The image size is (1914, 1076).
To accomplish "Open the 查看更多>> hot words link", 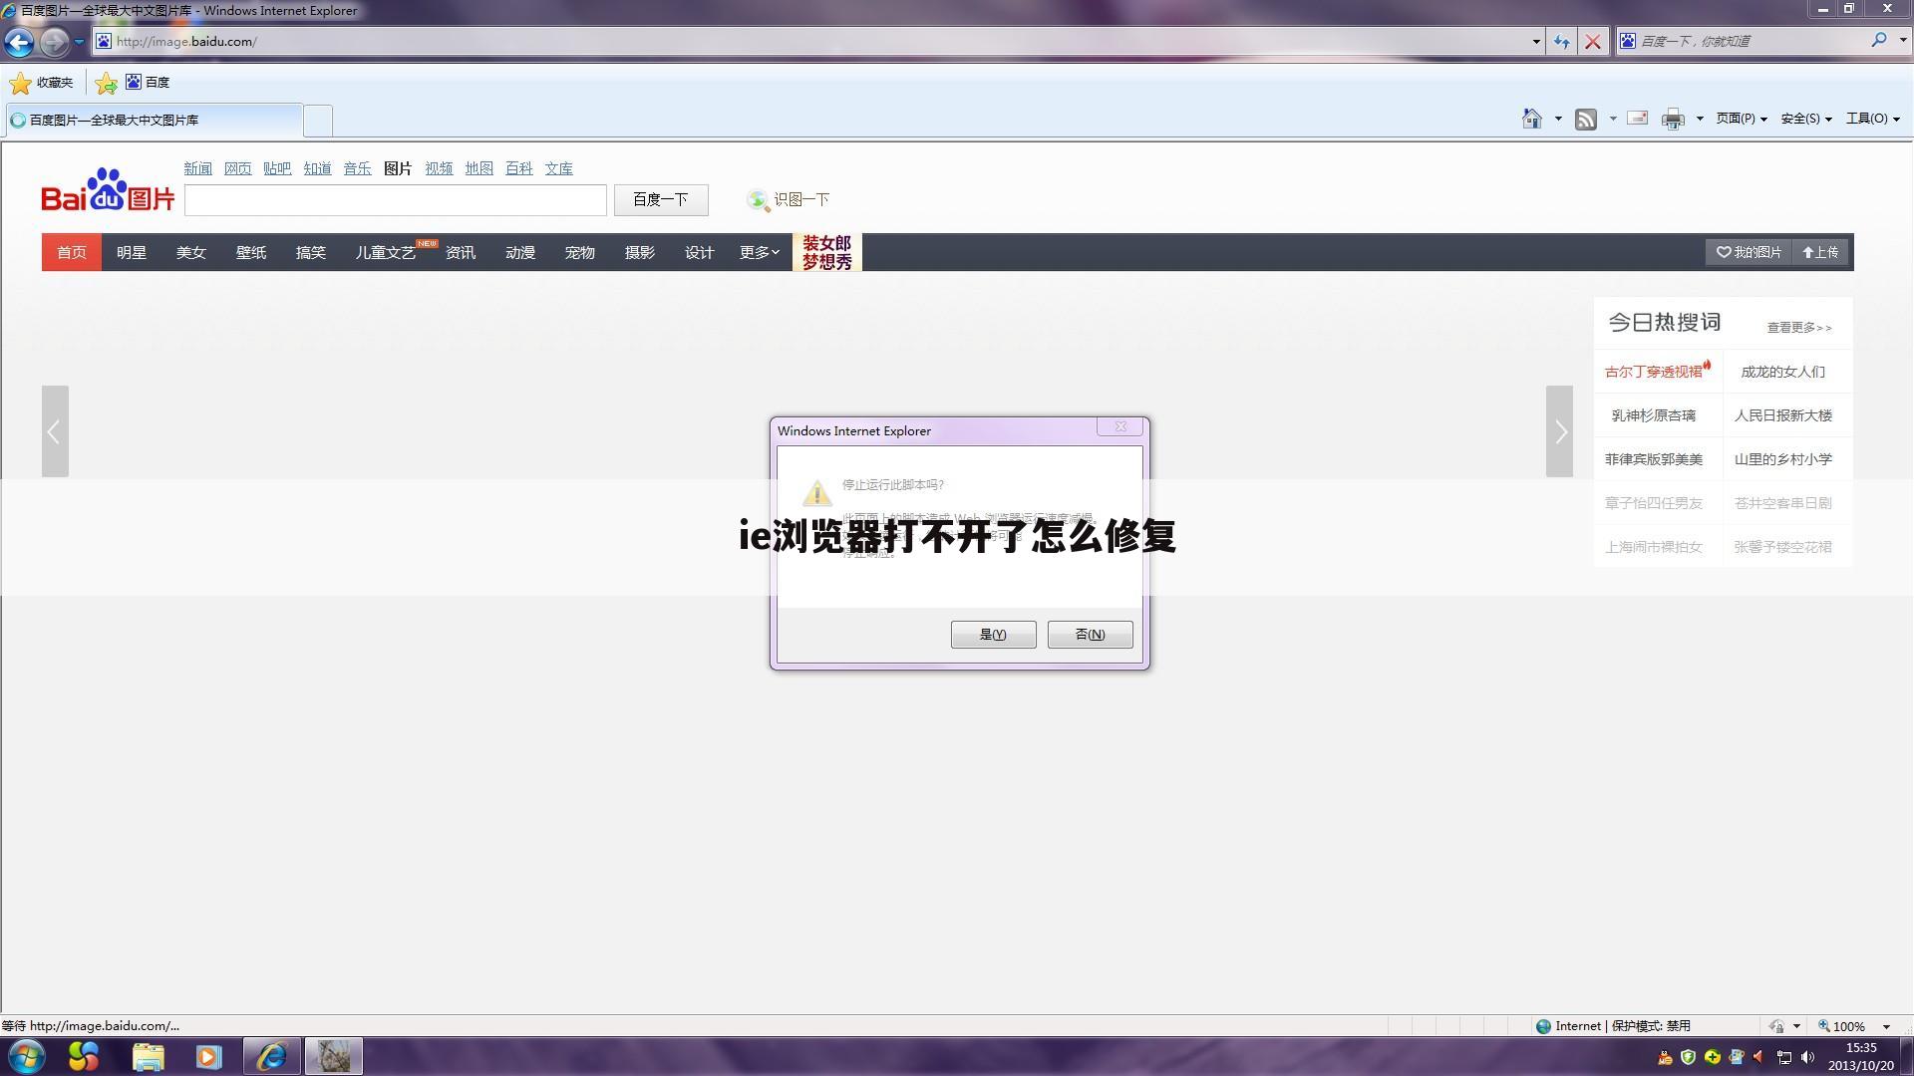I will pyautogui.click(x=1799, y=327).
